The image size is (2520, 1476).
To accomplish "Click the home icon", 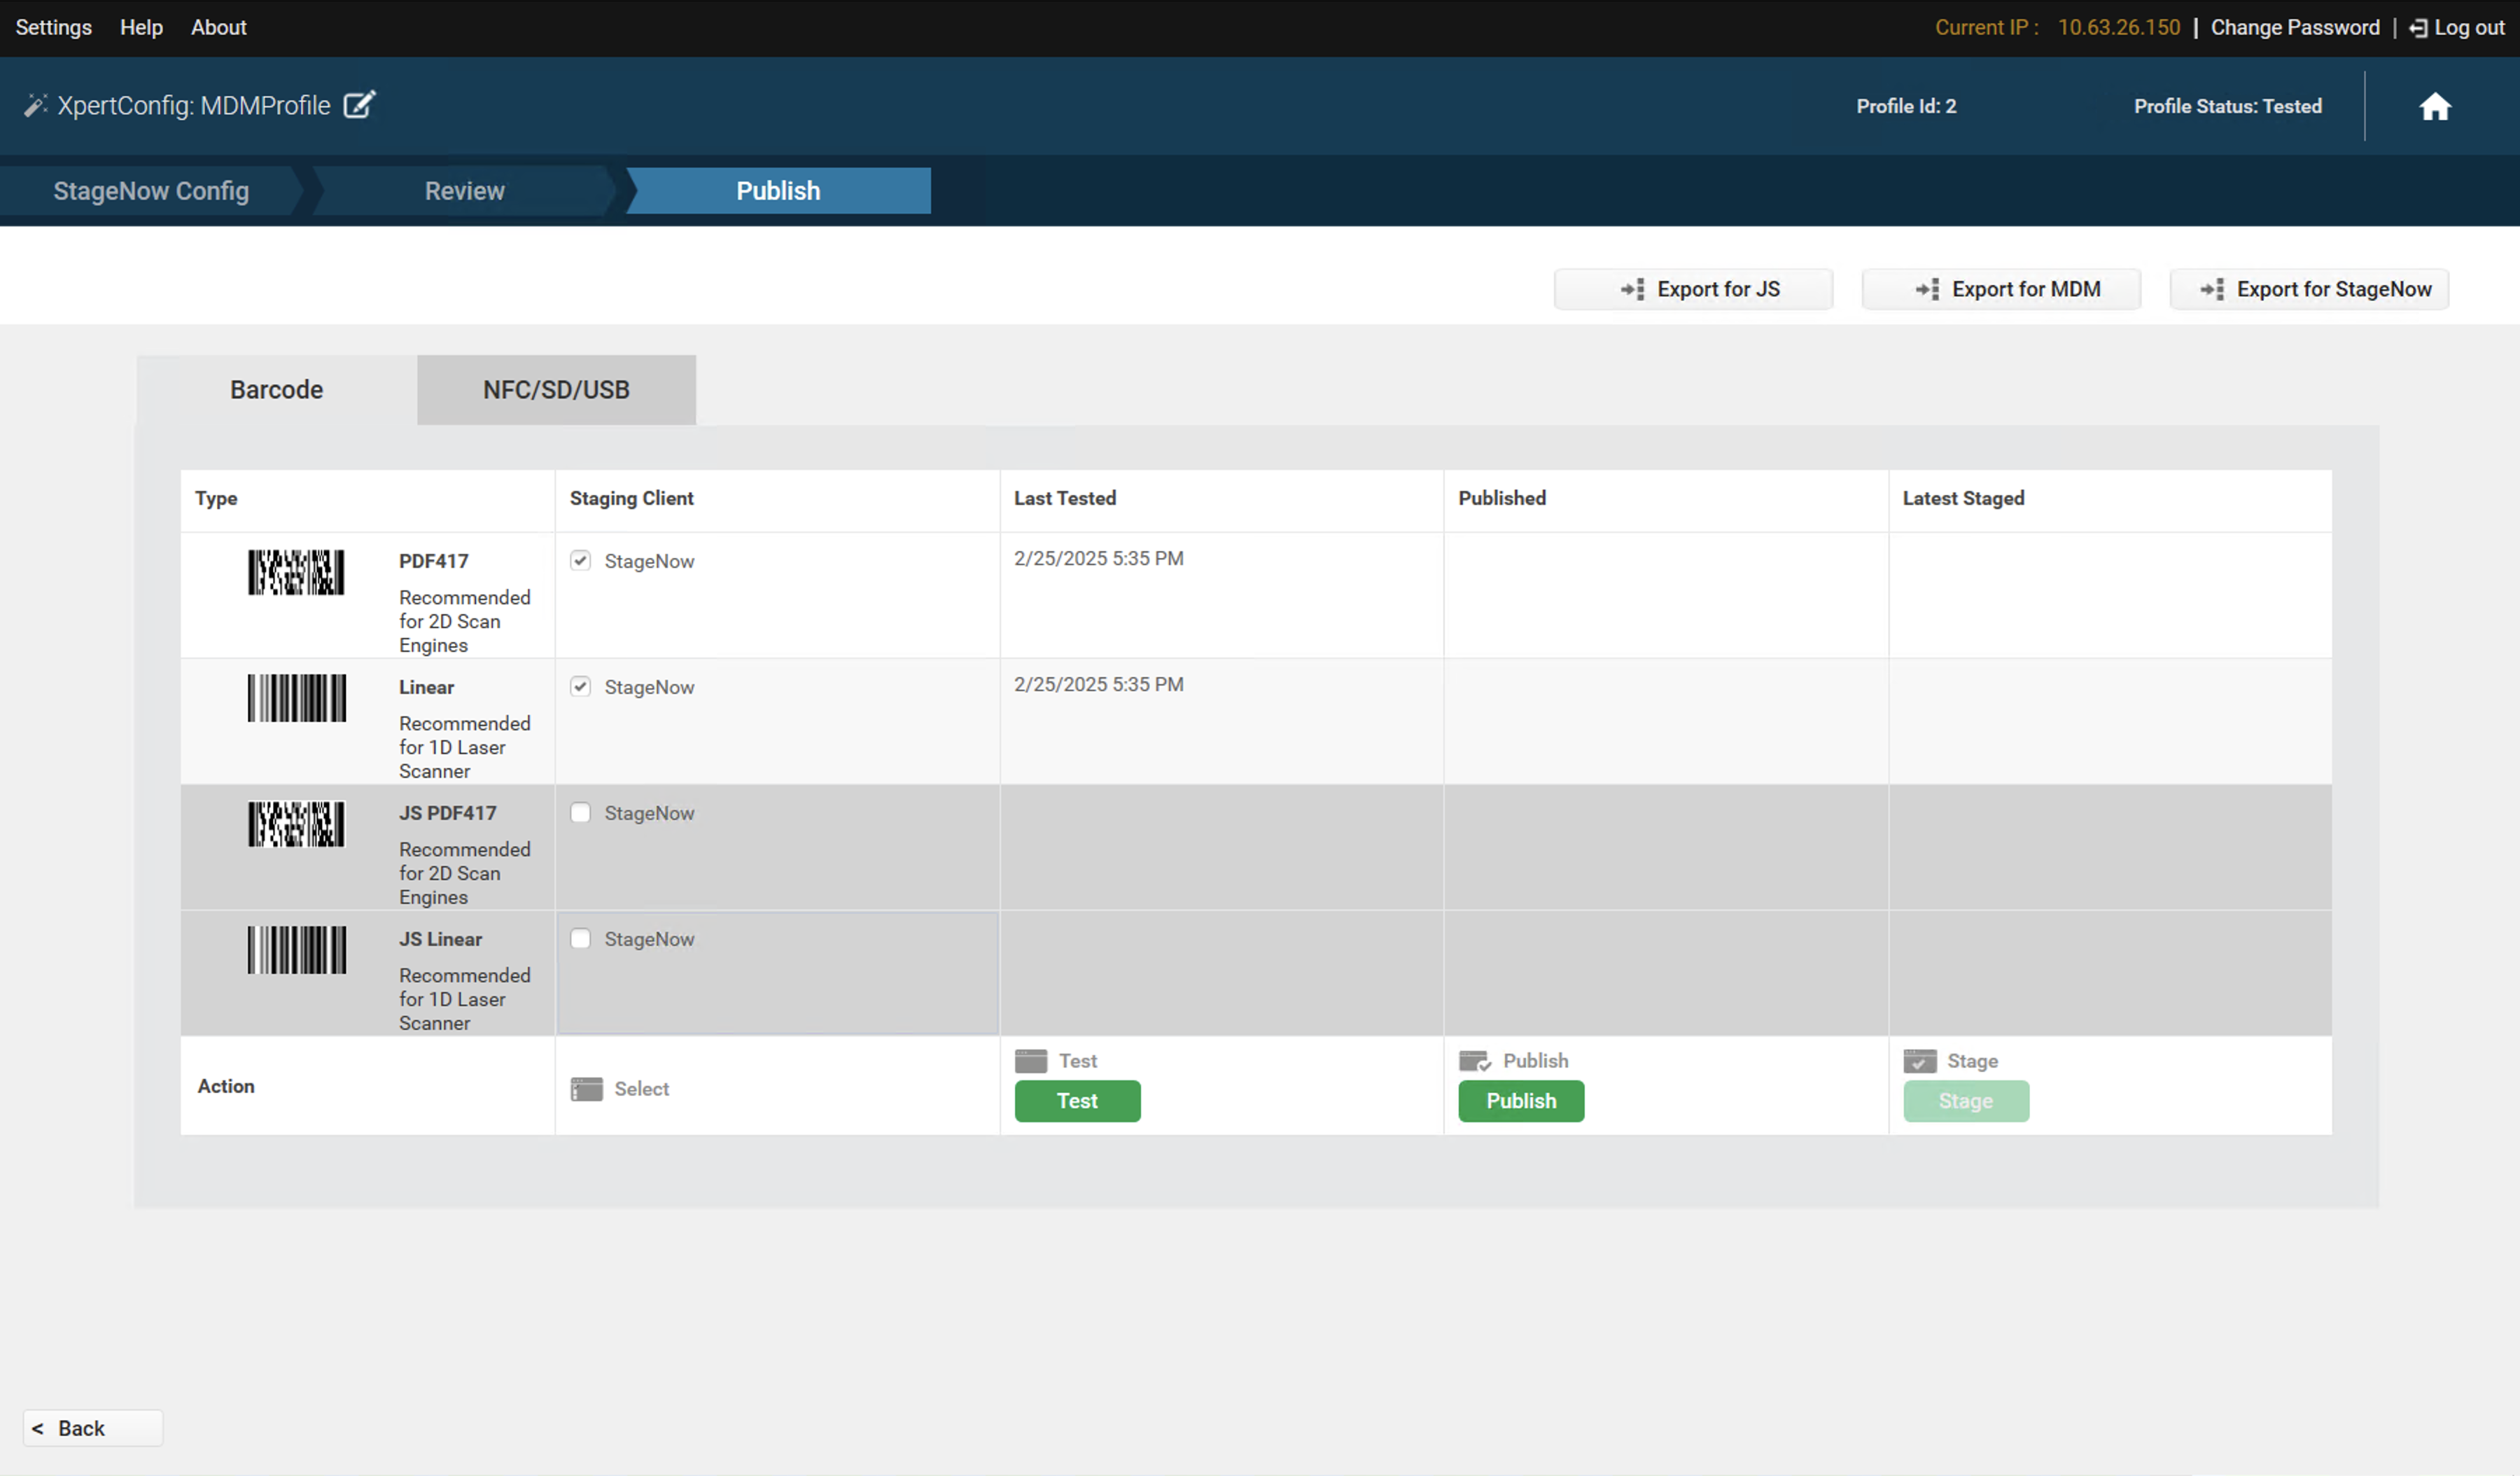I will point(2434,106).
